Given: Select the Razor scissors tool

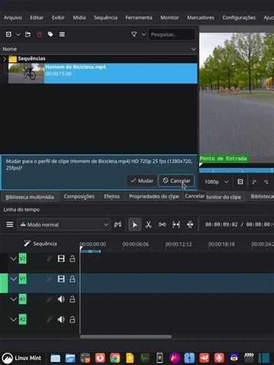Looking at the screenshot, I should point(148,225).
